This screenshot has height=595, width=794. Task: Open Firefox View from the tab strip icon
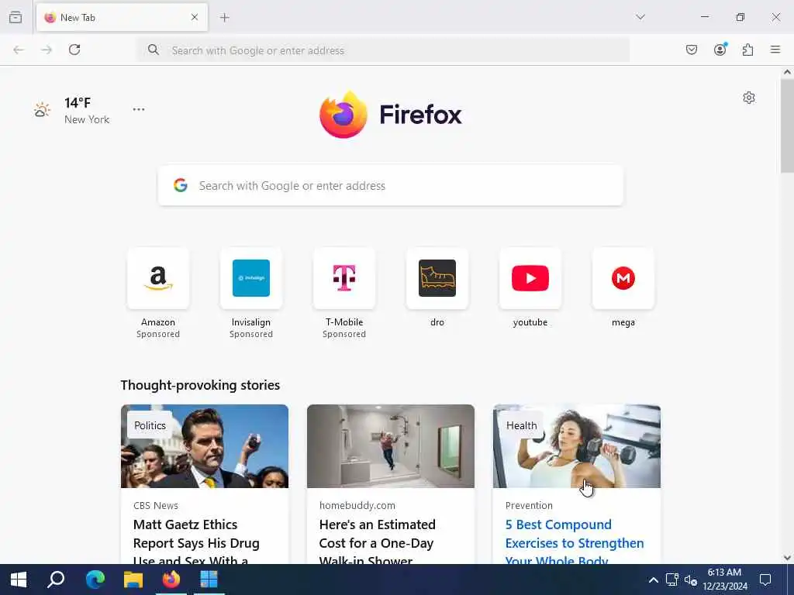coord(16,17)
